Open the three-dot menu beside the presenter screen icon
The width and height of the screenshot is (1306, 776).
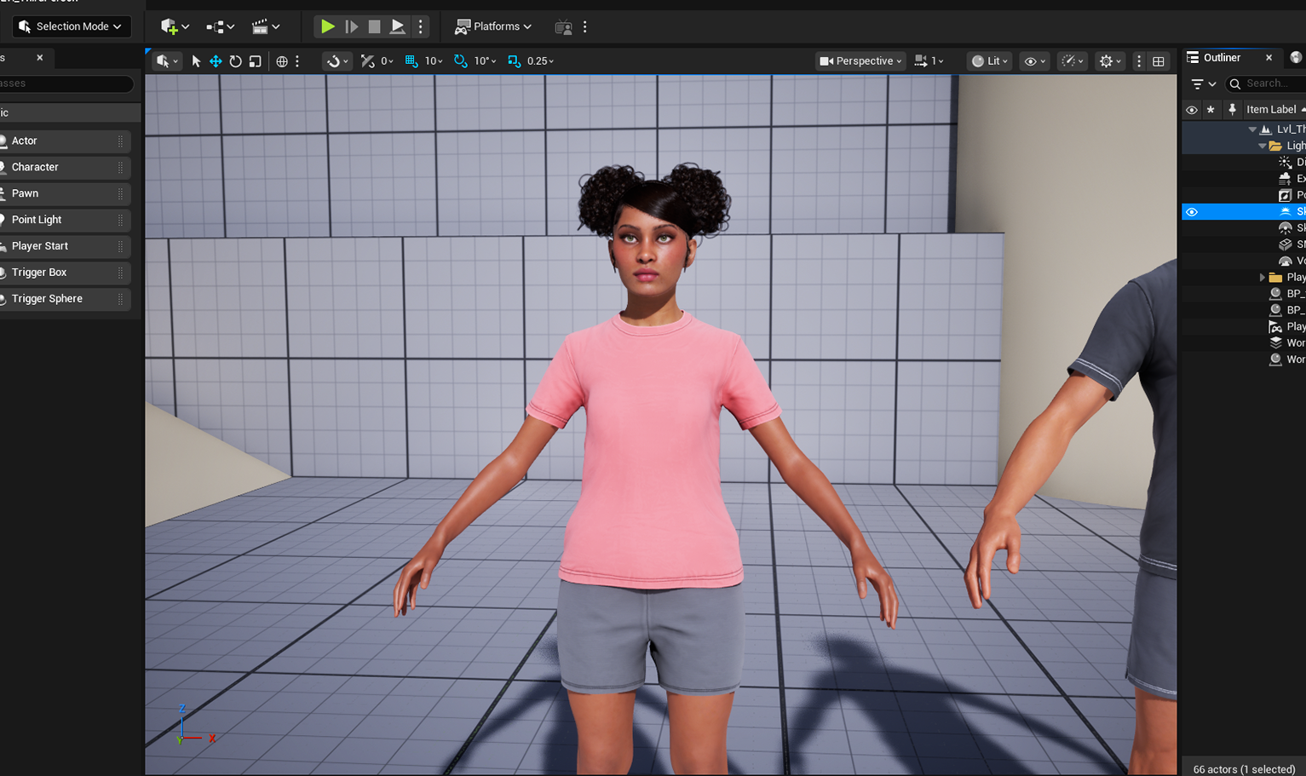click(584, 26)
